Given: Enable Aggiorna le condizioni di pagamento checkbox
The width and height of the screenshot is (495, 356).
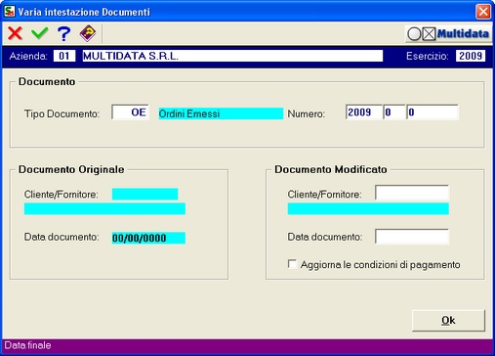Looking at the screenshot, I should coord(292,264).
